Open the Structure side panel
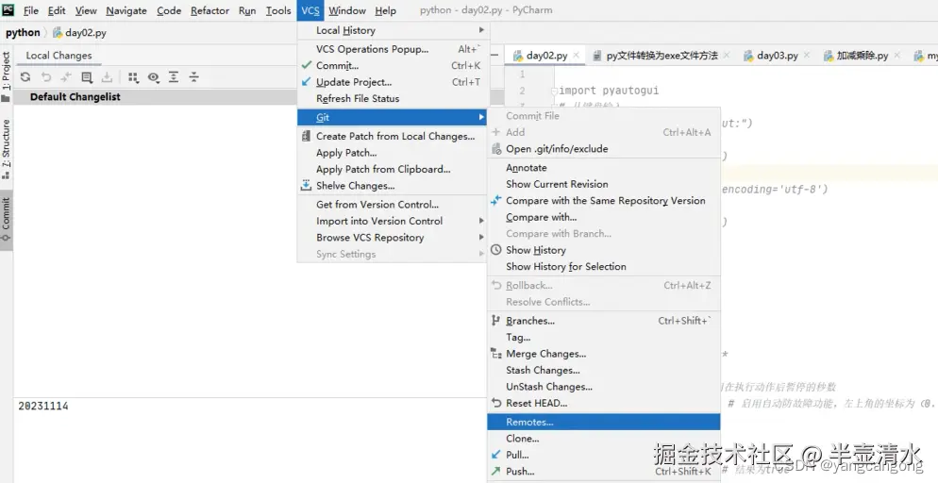 coord(6,149)
